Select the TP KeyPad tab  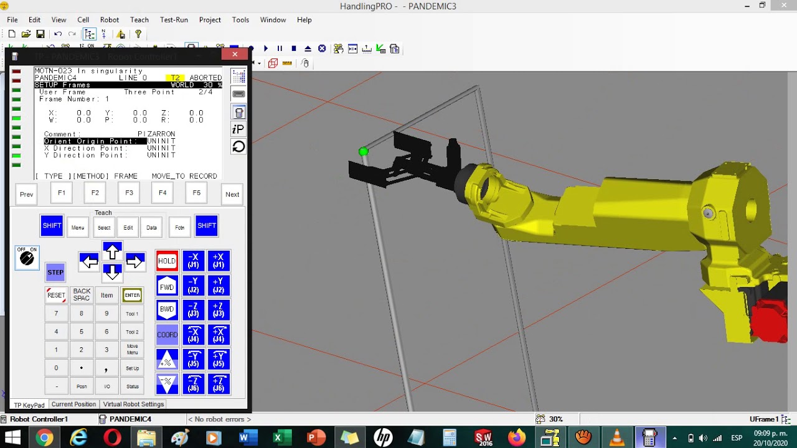29,405
